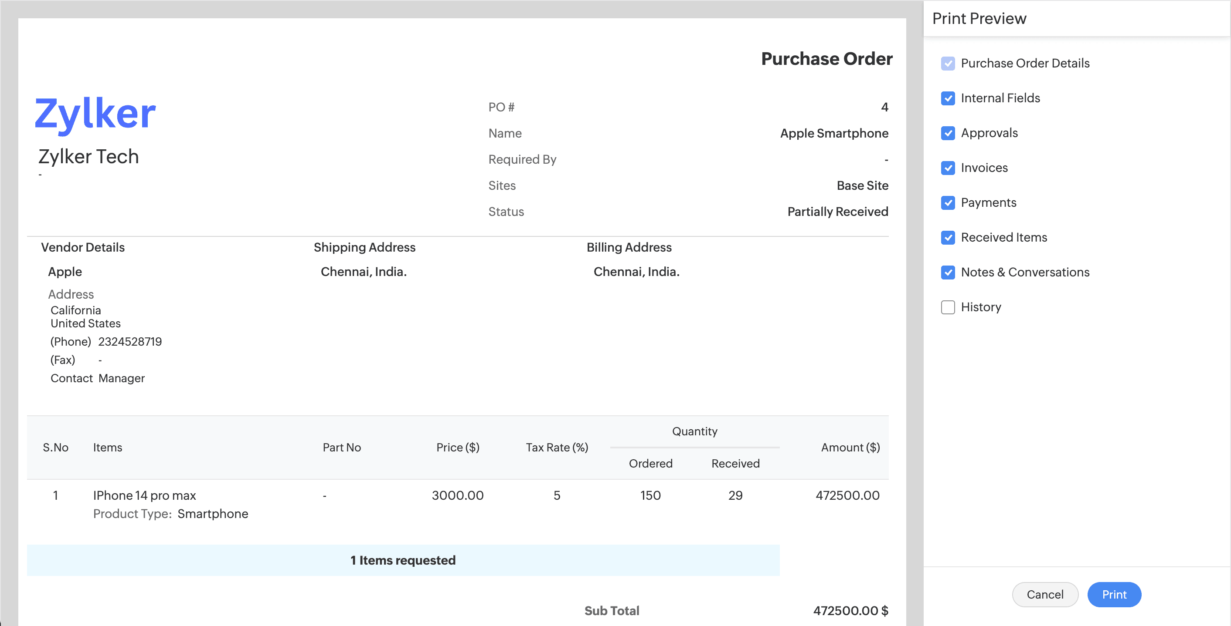Disable the Approvals checkbox
Viewport: 1231px width, 626px height.
tap(948, 133)
